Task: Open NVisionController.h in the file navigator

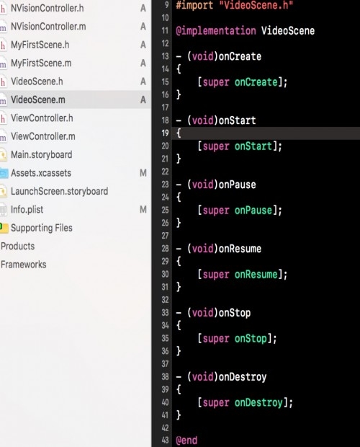Action: pyautogui.click(x=48, y=8)
